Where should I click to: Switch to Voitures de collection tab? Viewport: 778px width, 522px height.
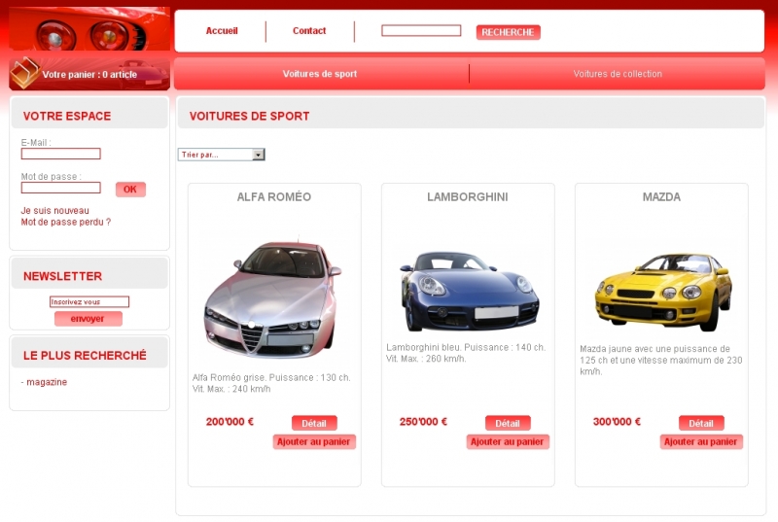618,74
